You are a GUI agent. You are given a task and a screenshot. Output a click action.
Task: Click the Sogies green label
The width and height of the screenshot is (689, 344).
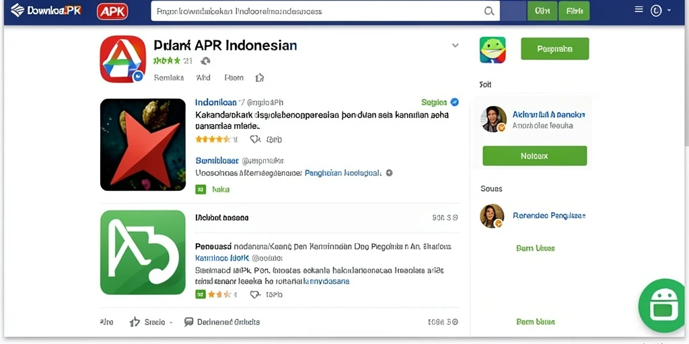point(434,102)
